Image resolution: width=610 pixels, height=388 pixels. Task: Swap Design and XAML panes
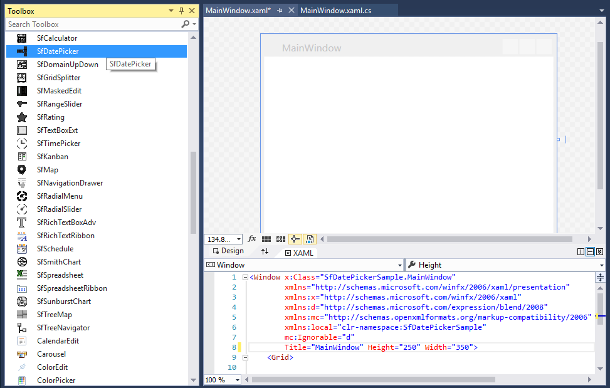(265, 251)
